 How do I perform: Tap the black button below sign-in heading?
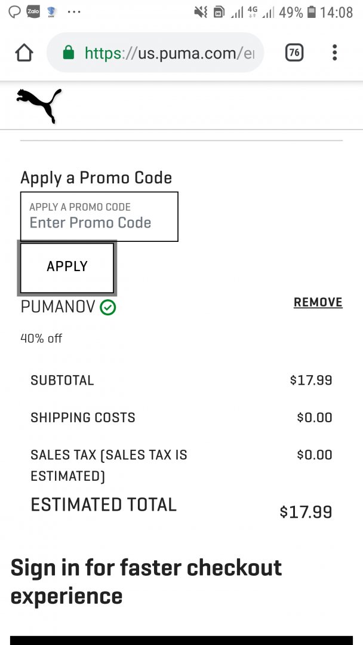click(x=181, y=640)
